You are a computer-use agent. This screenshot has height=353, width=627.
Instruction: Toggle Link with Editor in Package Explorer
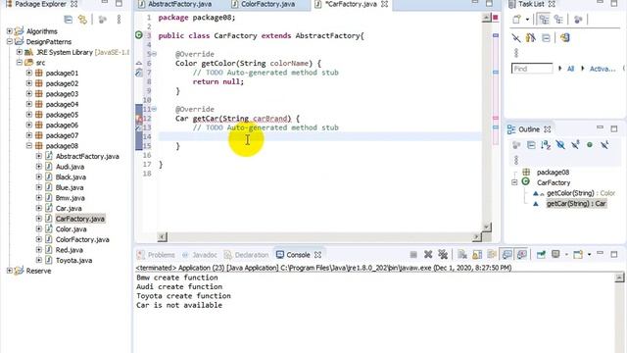pyautogui.click(x=82, y=20)
